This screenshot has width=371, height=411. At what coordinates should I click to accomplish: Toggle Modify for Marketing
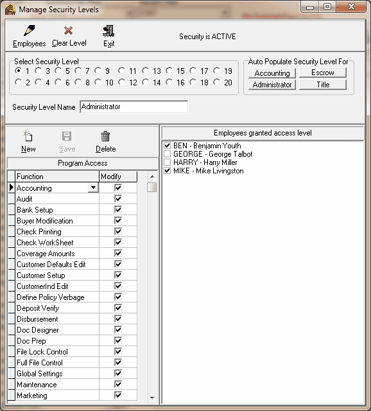[118, 395]
